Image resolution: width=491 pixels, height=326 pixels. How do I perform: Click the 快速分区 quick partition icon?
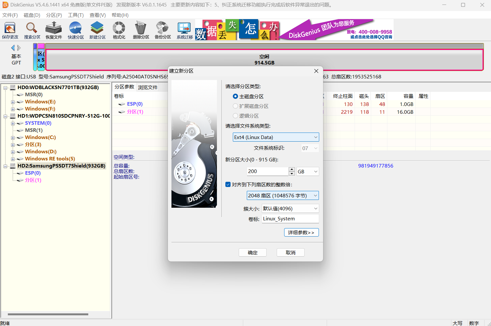coord(75,30)
